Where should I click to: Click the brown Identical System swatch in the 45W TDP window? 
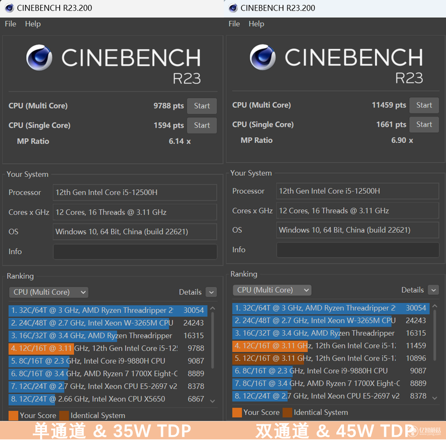pos(287,412)
